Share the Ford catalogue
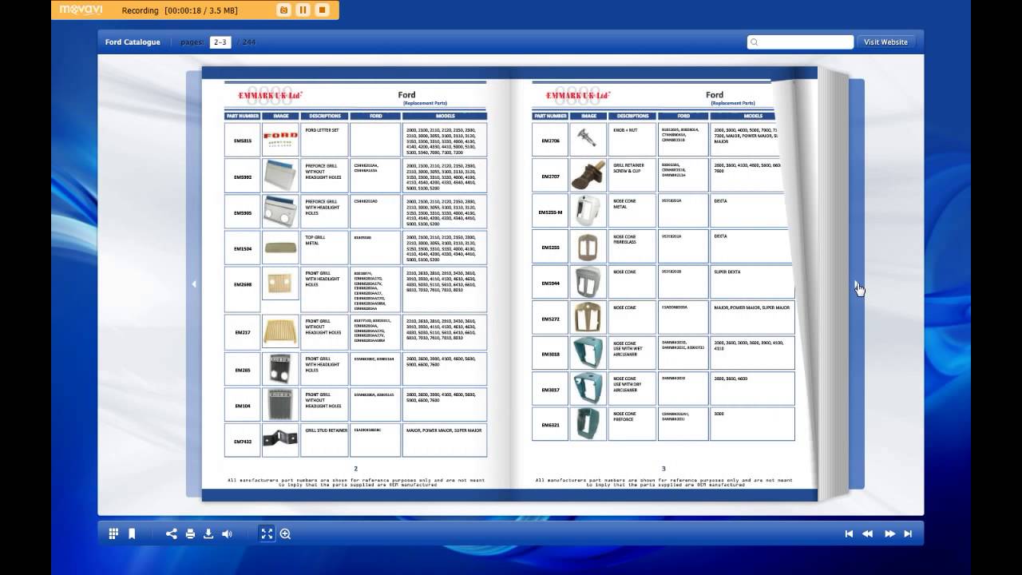The image size is (1022, 575). [172, 533]
